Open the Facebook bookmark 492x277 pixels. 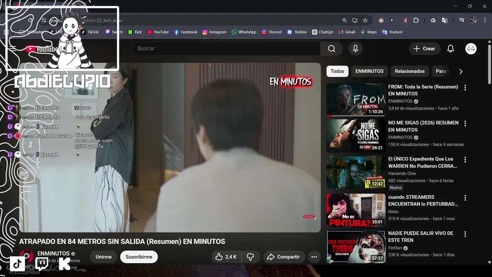[186, 32]
